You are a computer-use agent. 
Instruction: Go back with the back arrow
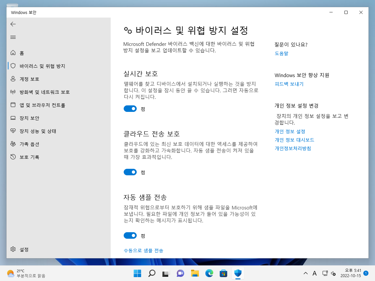(x=13, y=24)
